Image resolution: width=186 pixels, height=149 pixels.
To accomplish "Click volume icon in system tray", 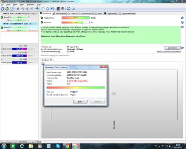I will pyautogui.click(x=170, y=146).
